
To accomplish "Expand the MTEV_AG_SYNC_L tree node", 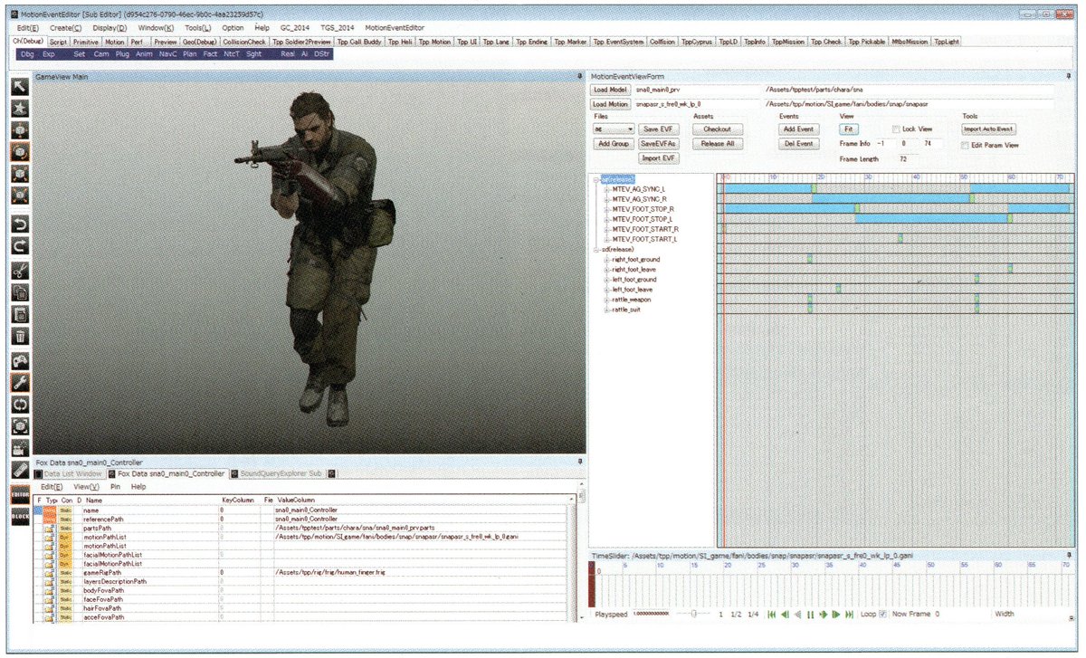I will tap(606, 189).
